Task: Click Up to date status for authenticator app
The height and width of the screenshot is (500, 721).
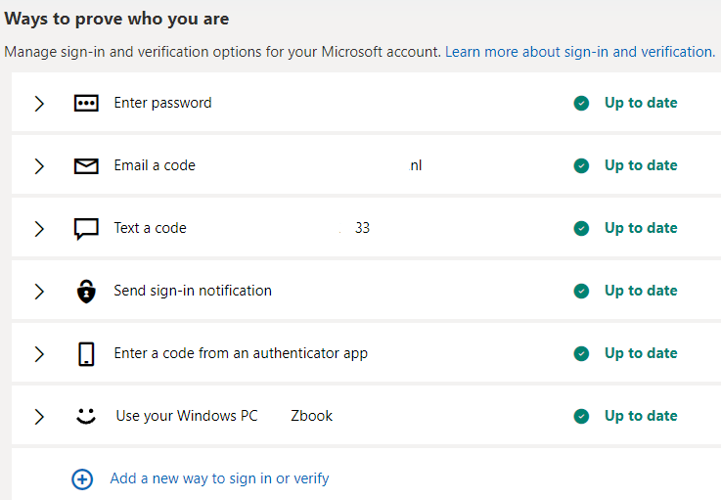Action: (x=641, y=353)
